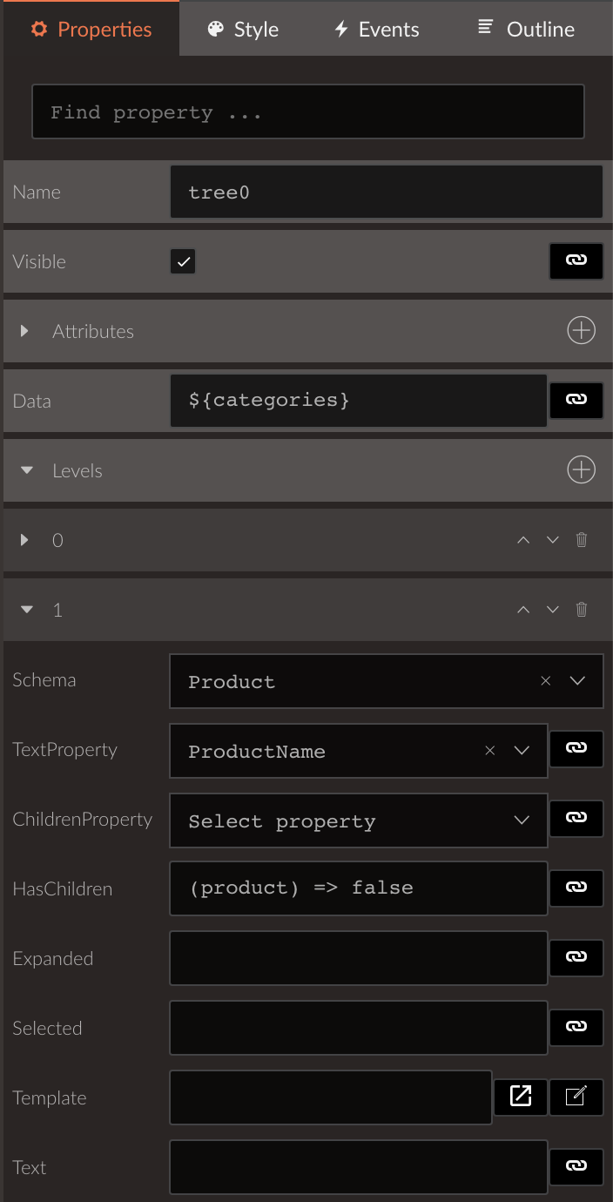The image size is (613, 1202).
Task: Add a new level with plus icon
Action: tap(581, 470)
